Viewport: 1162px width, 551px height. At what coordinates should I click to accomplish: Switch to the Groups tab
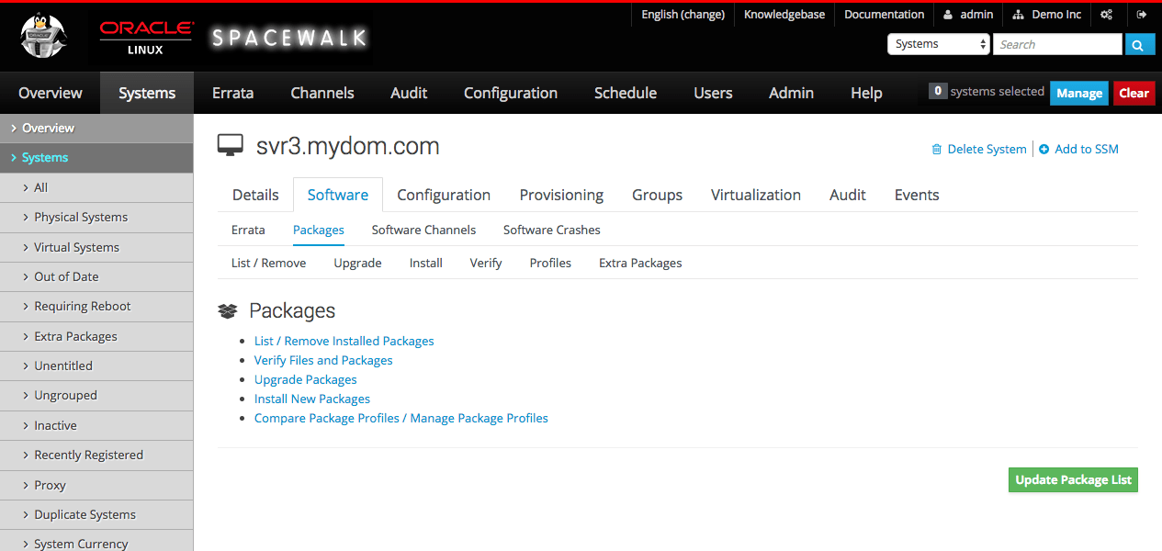pyautogui.click(x=657, y=195)
